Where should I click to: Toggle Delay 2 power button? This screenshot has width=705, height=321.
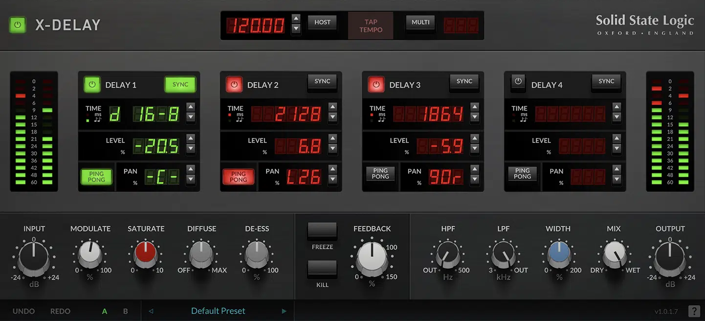click(234, 85)
